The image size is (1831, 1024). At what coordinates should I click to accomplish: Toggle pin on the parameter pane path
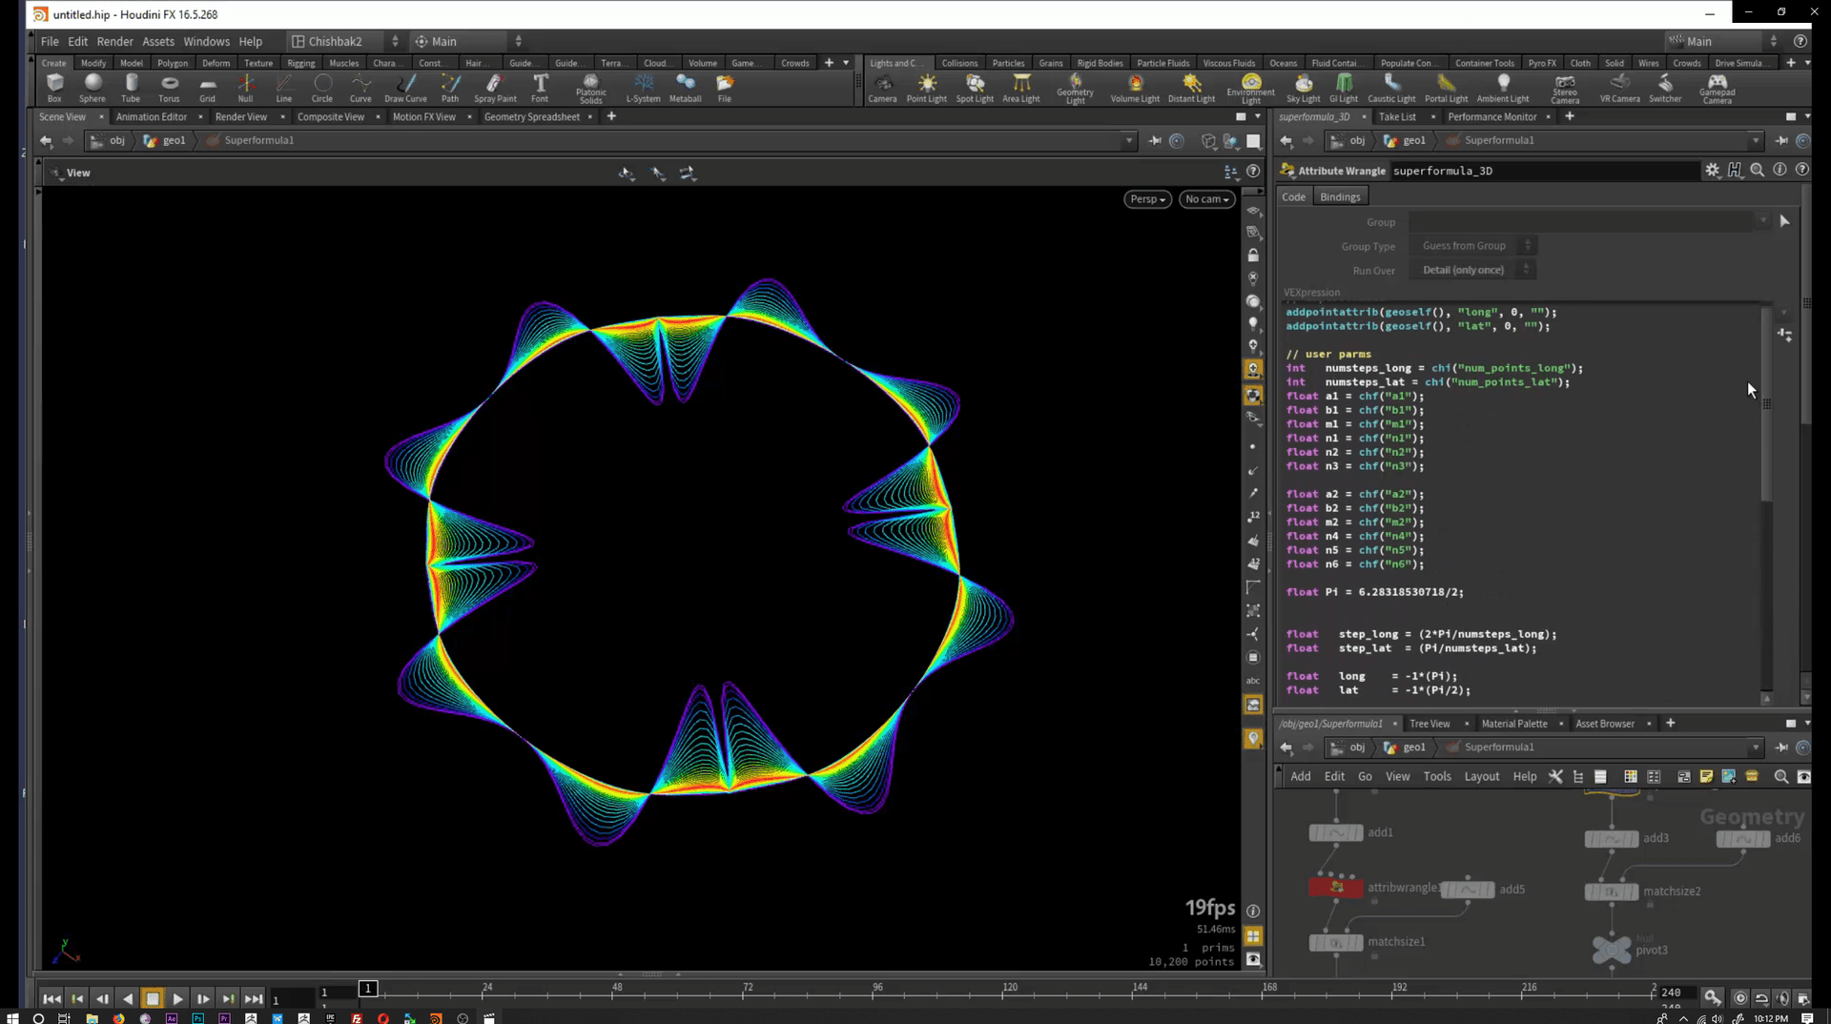click(x=1781, y=140)
